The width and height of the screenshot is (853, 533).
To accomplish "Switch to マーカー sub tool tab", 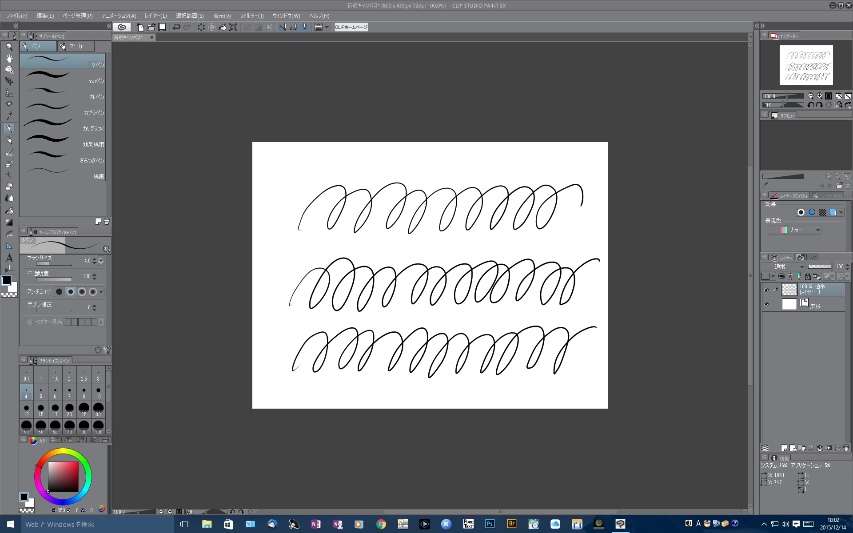I will (76, 46).
